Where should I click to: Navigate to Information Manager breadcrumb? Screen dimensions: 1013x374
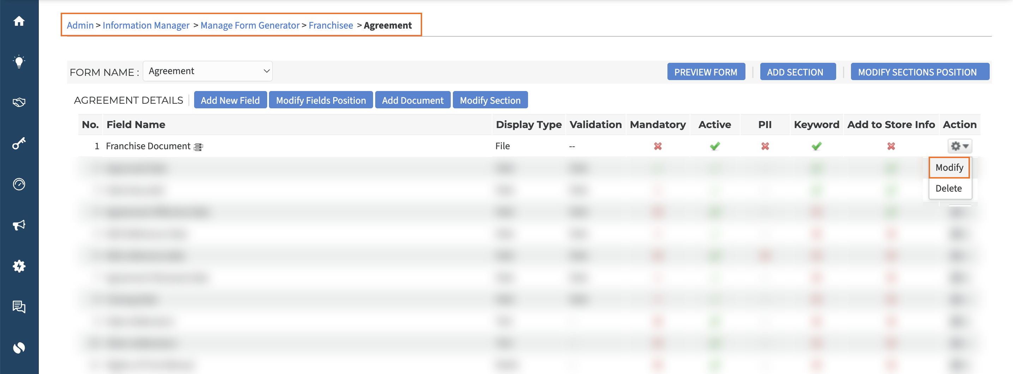tap(146, 25)
